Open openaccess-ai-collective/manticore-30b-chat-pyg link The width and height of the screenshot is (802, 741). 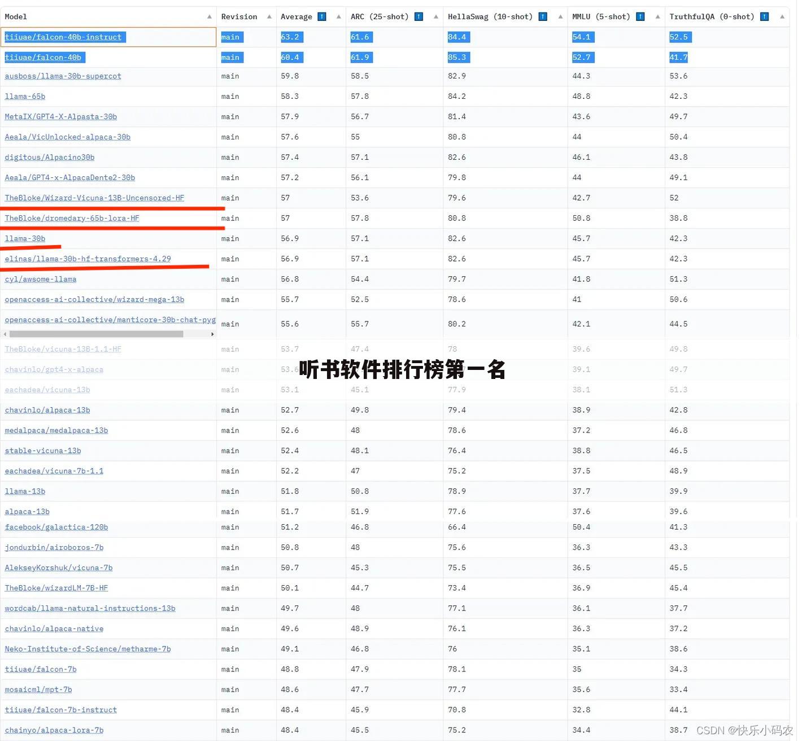tap(110, 320)
